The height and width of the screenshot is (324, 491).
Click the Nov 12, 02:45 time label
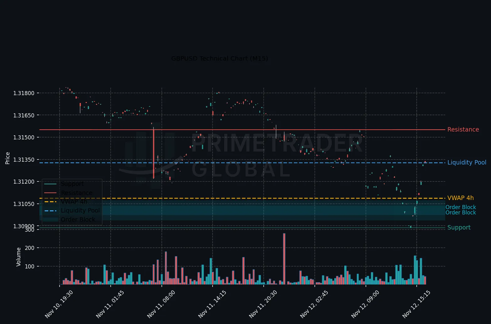[x=314, y=304]
